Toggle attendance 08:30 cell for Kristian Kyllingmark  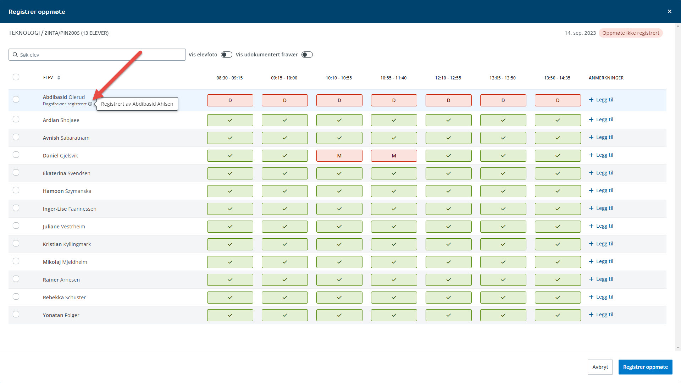pyautogui.click(x=230, y=244)
